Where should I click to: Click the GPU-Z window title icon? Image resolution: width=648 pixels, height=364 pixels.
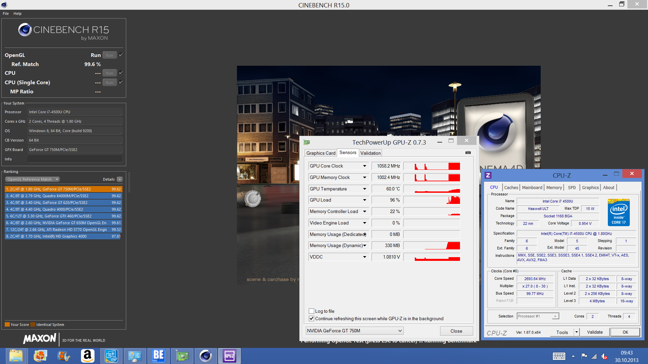point(307,142)
